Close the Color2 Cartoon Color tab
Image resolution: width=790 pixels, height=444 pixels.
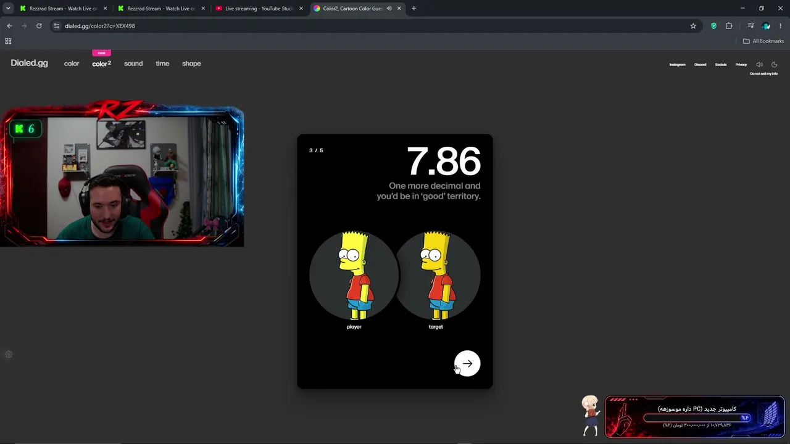399,9
